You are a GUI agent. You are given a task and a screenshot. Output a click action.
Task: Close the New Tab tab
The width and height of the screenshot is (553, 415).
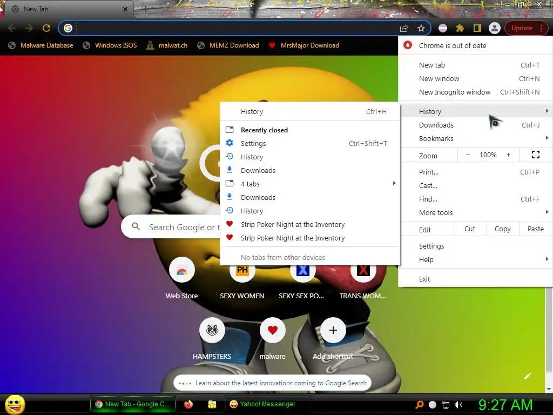click(125, 9)
